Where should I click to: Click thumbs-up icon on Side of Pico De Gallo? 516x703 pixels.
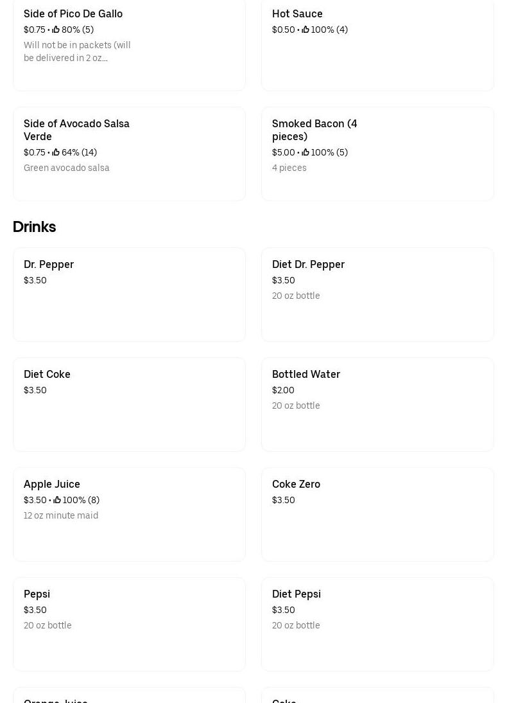pos(56,30)
